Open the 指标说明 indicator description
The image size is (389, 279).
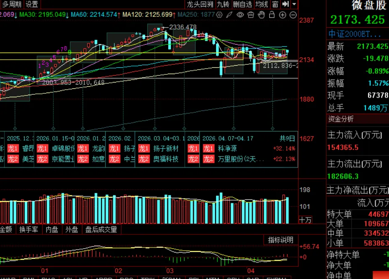(x=281, y=240)
